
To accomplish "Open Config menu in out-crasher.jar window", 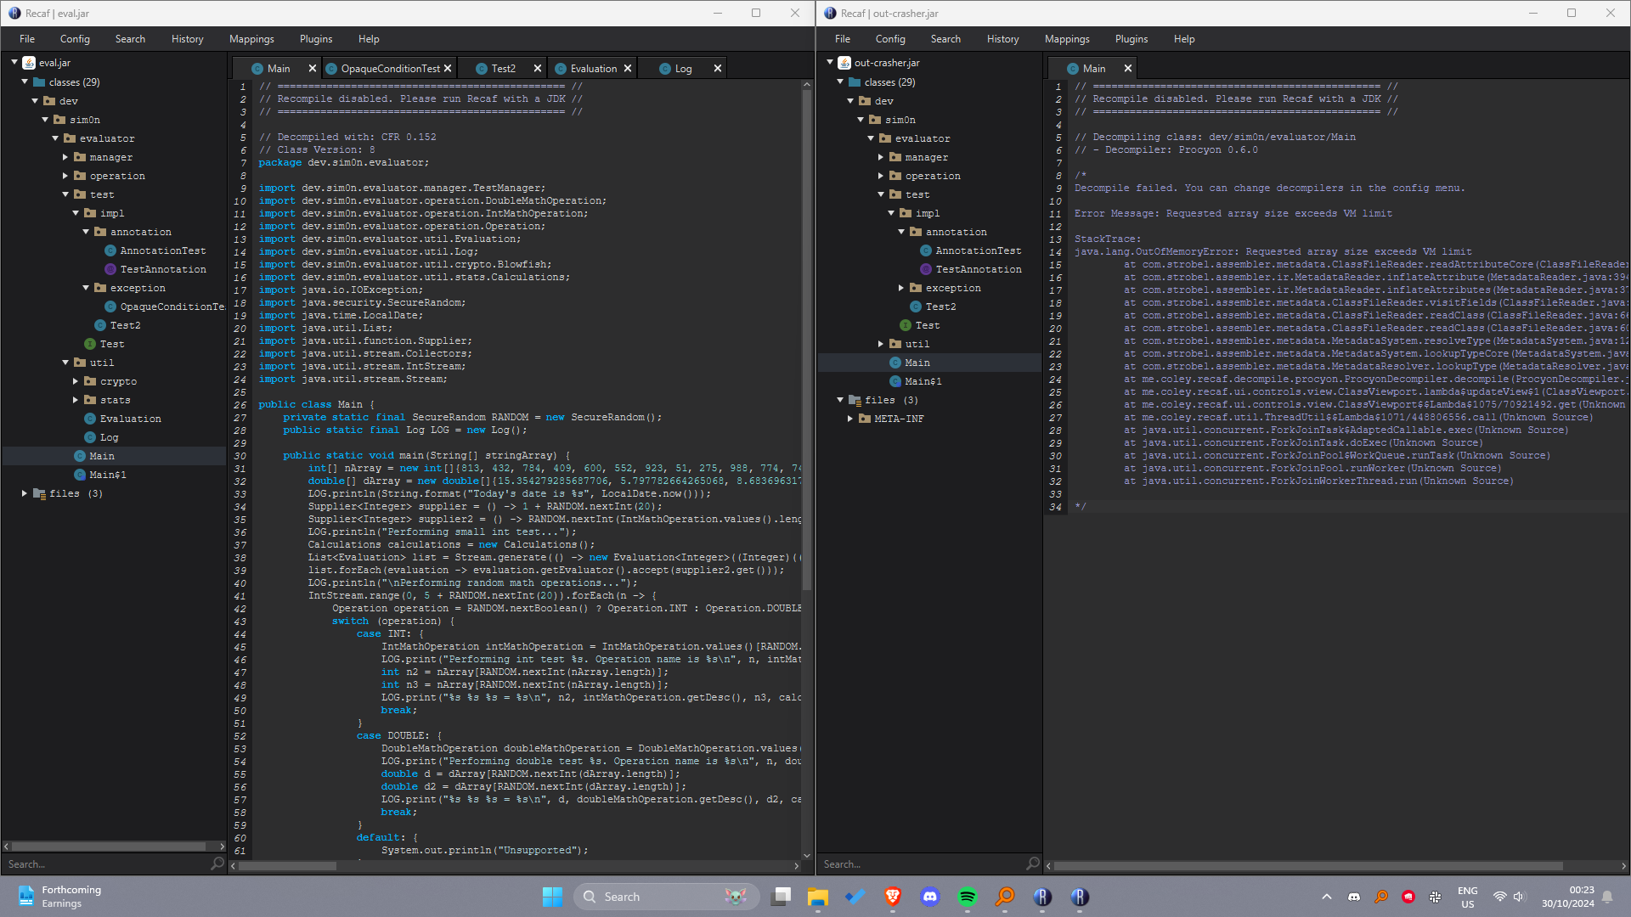I will (x=890, y=39).
